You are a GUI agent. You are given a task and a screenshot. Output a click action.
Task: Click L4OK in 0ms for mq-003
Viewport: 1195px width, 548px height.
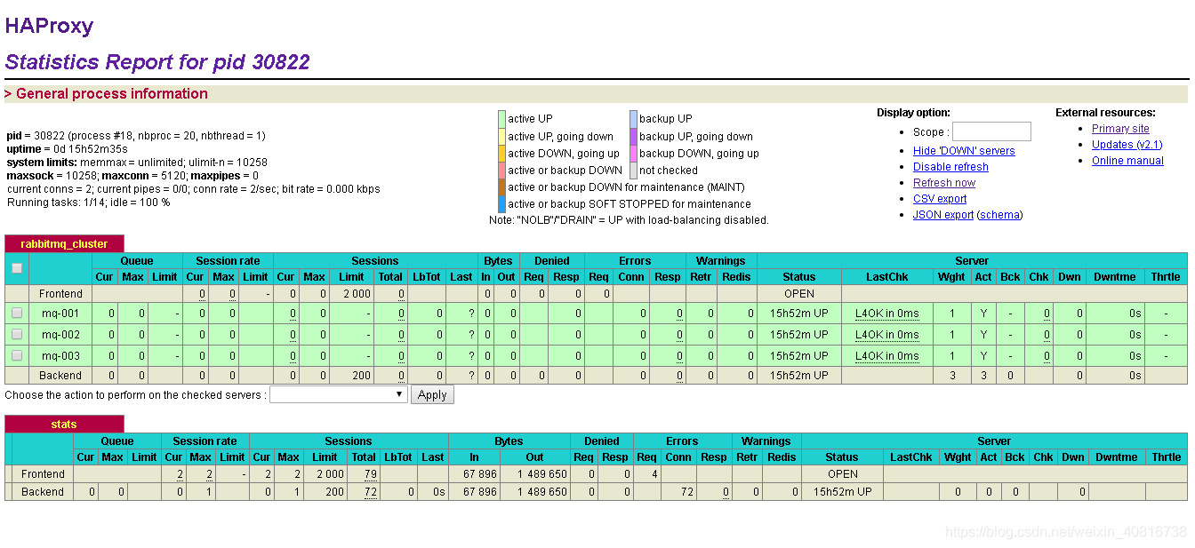(887, 355)
